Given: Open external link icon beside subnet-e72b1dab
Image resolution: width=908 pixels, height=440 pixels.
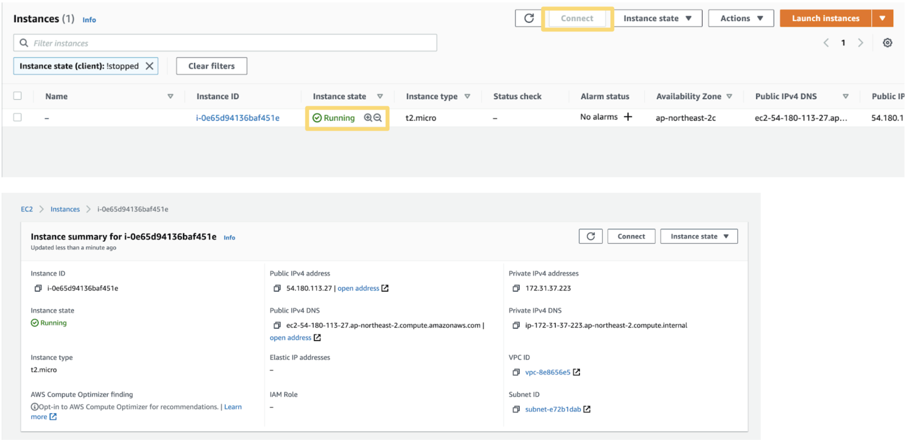Looking at the screenshot, I should click(587, 409).
